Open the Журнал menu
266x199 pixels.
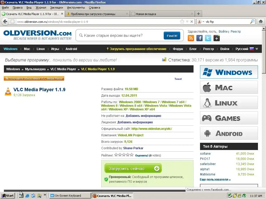click(41, 8)
